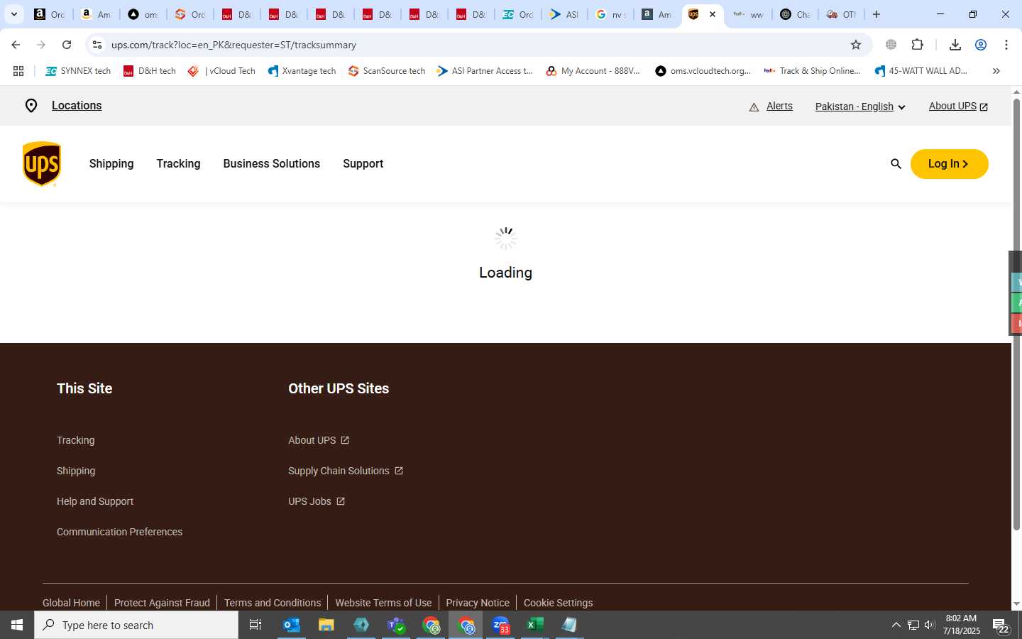Show hidden system tray icons

[x=896, y=625]
